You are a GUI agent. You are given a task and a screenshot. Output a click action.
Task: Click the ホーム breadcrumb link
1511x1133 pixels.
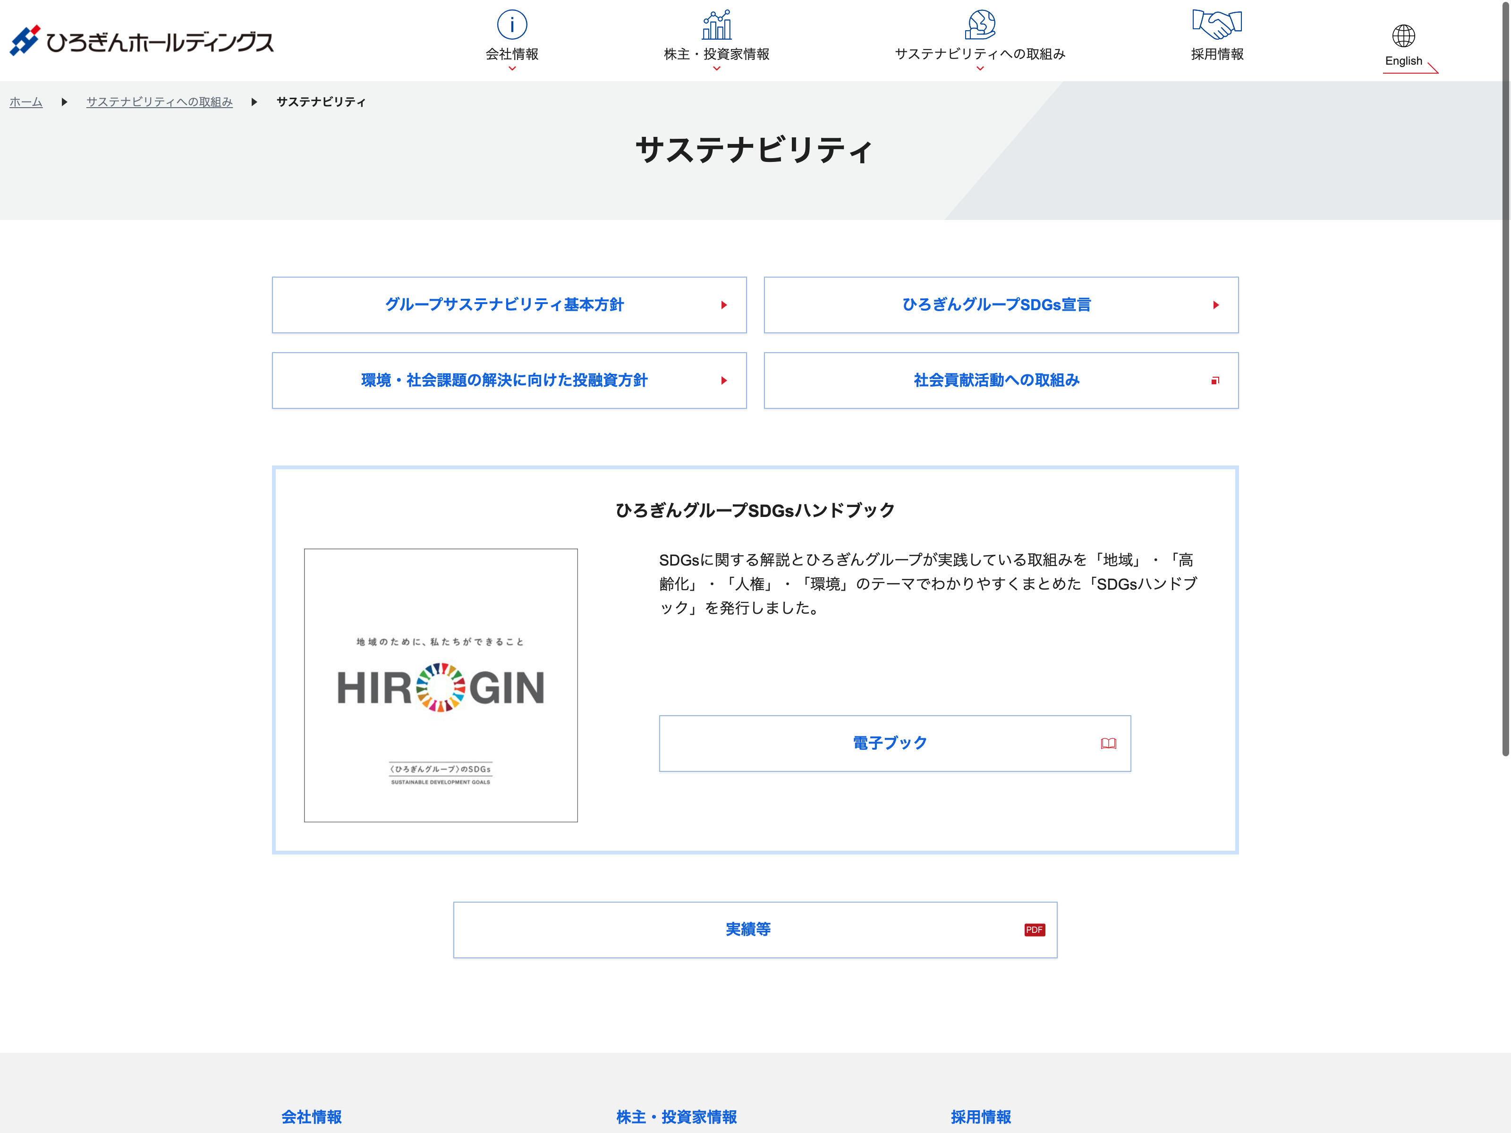click(x=26, y=102)
